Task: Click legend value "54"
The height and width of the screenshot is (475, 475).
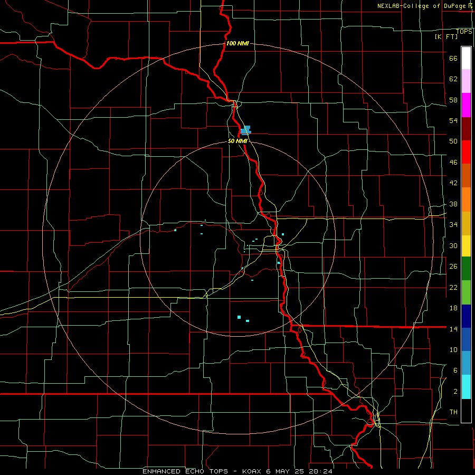Action: (x=453, y=120)
